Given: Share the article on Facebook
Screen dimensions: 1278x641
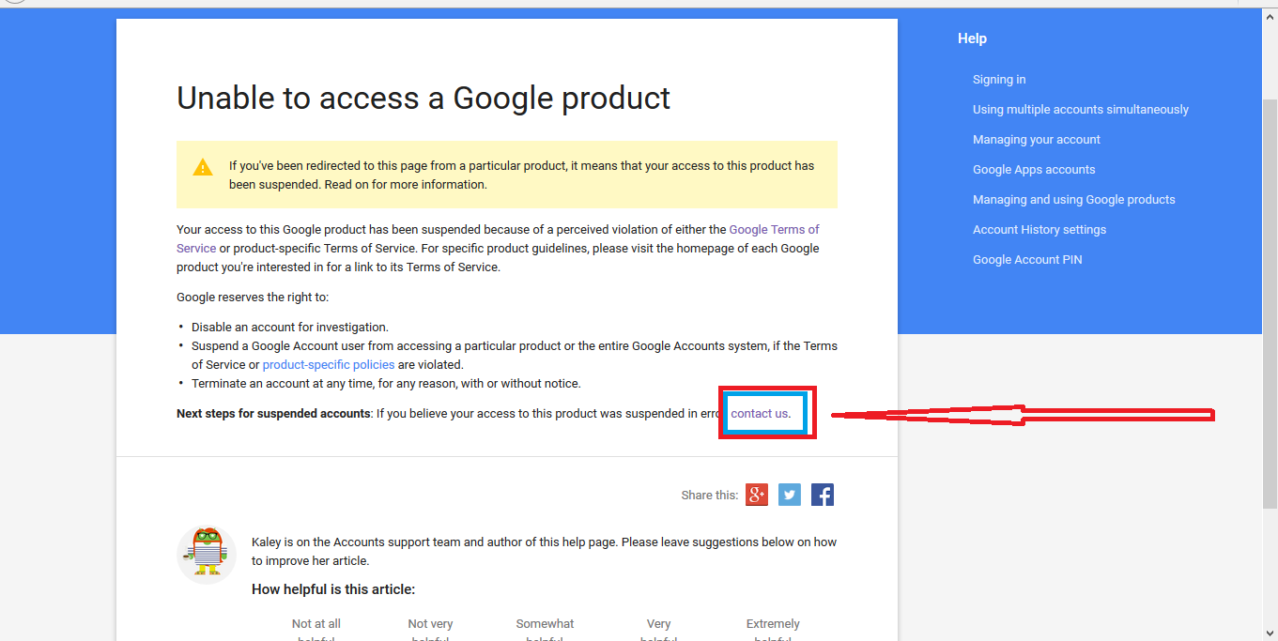Looking at the screenshot, I should pyautogui.click(x=823, y=495).
